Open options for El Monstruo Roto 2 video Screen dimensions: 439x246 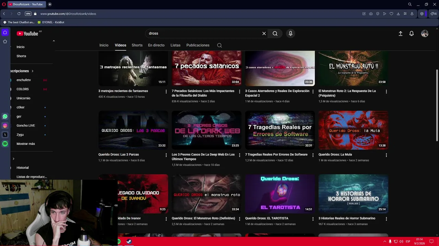click(x=386, y=92)
